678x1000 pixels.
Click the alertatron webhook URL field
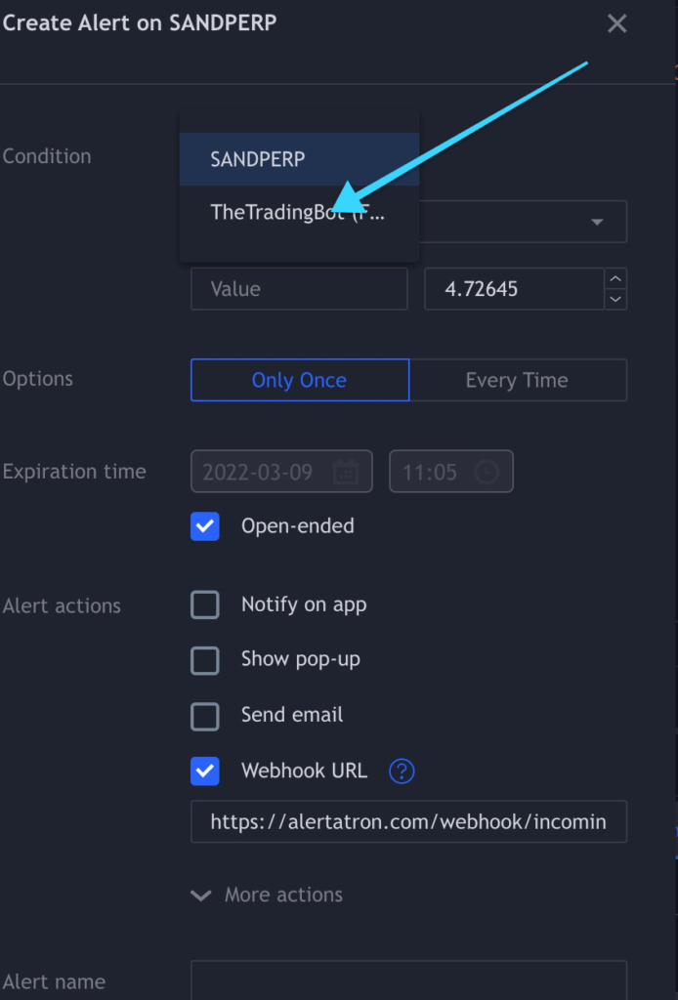pyautogui.click(x=408, y=821)
